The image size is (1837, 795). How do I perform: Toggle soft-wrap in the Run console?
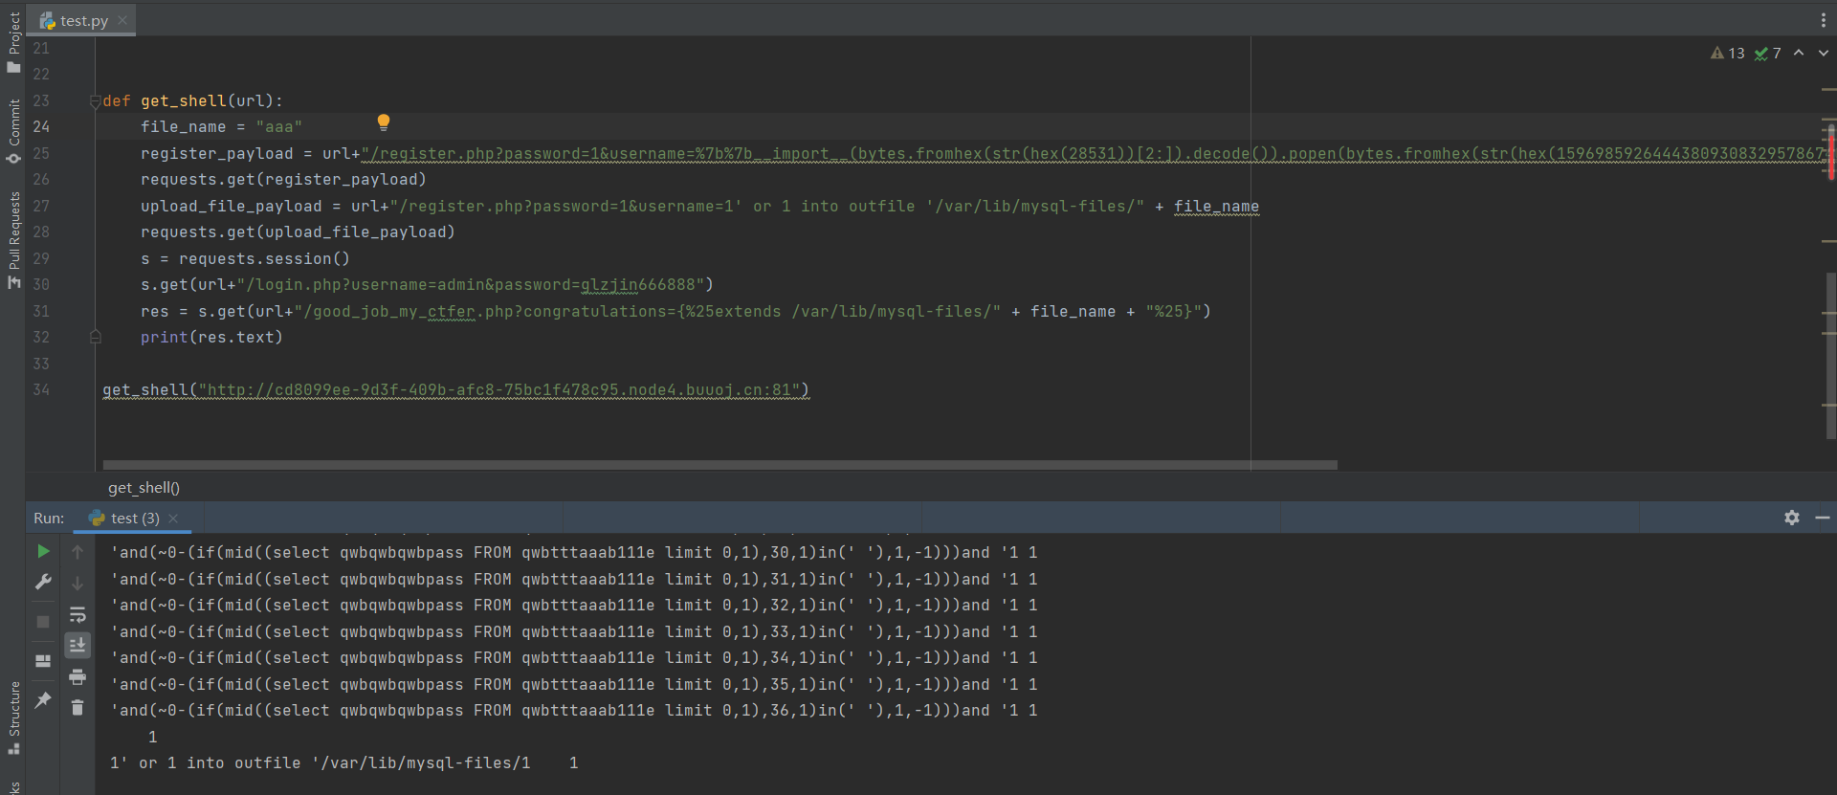pyautogui.click(x=77, y=614)
